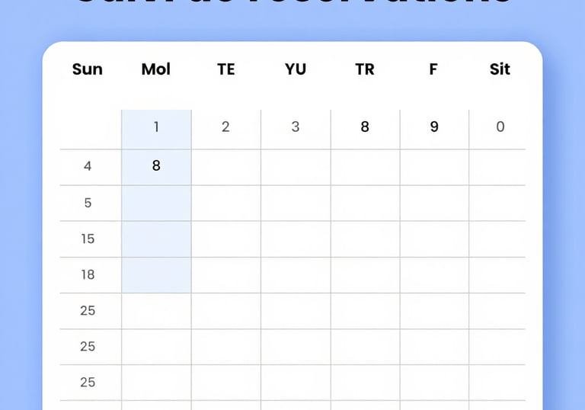Click the TE column header
This screenshot has width=585, height=410.
pyautogui.click(x=225, y=69)
